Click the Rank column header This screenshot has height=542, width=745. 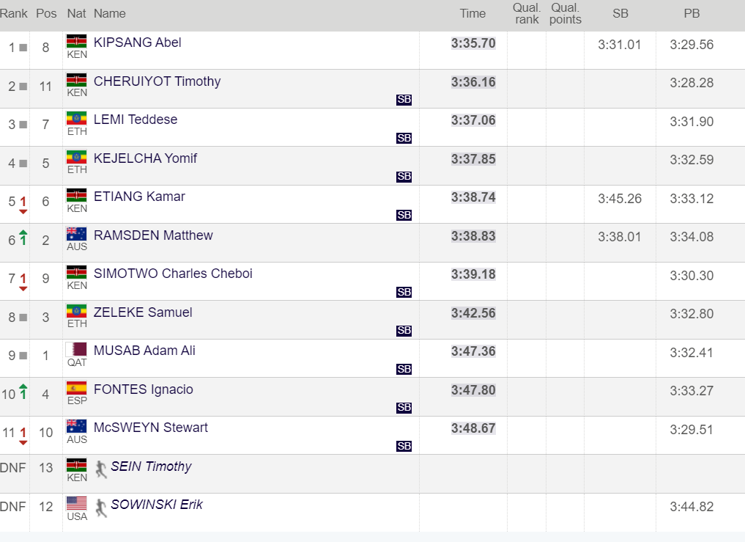tap(14, 13)
